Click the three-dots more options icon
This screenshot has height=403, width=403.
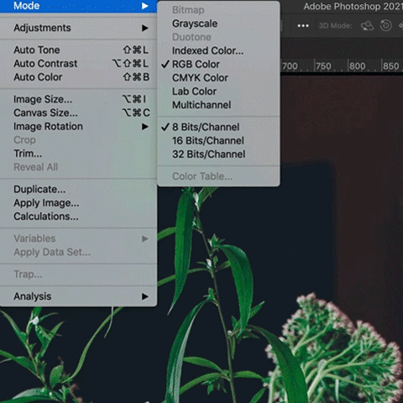(303, 26)
